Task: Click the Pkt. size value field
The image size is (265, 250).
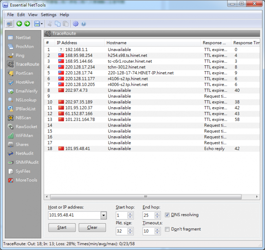Action: [122, 231]
